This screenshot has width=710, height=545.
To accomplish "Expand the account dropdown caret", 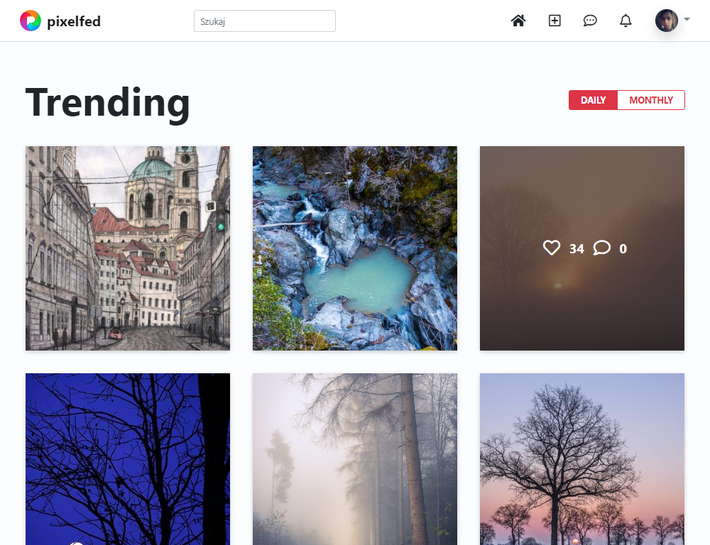I will coord(687,19).
